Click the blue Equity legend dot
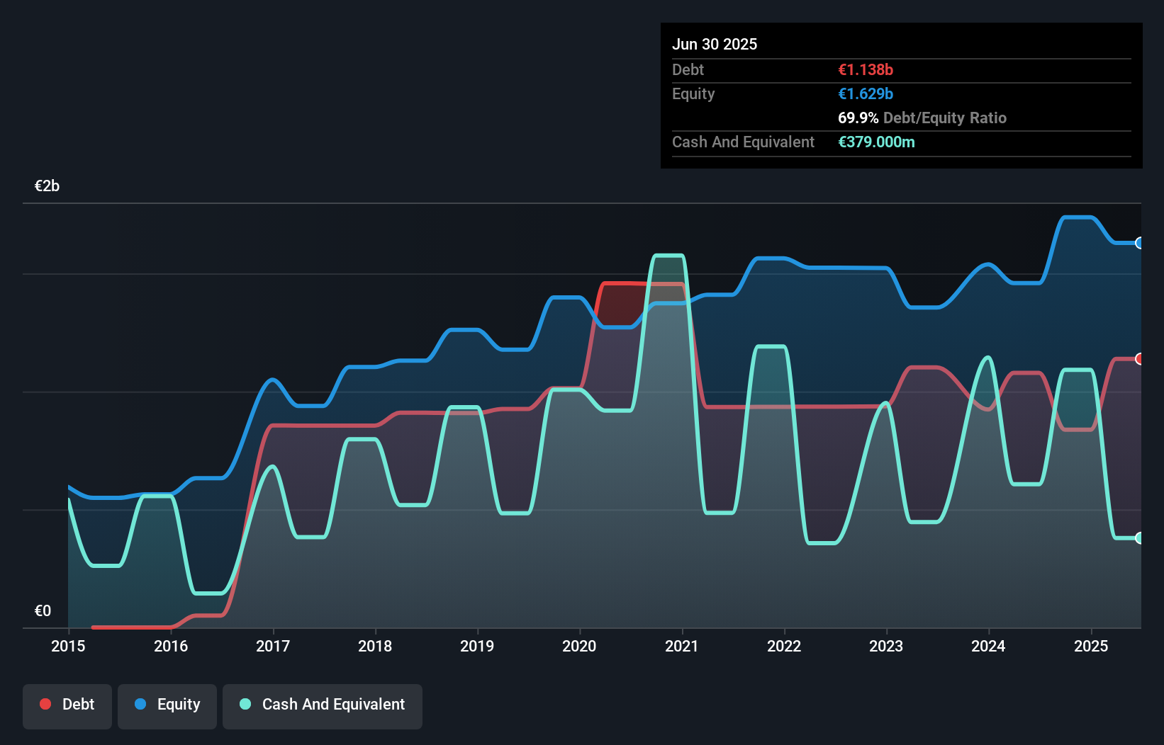 coord(140,704)
